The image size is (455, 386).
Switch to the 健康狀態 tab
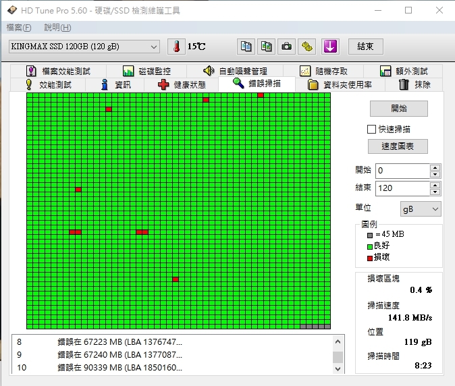(x=182, y=84)
